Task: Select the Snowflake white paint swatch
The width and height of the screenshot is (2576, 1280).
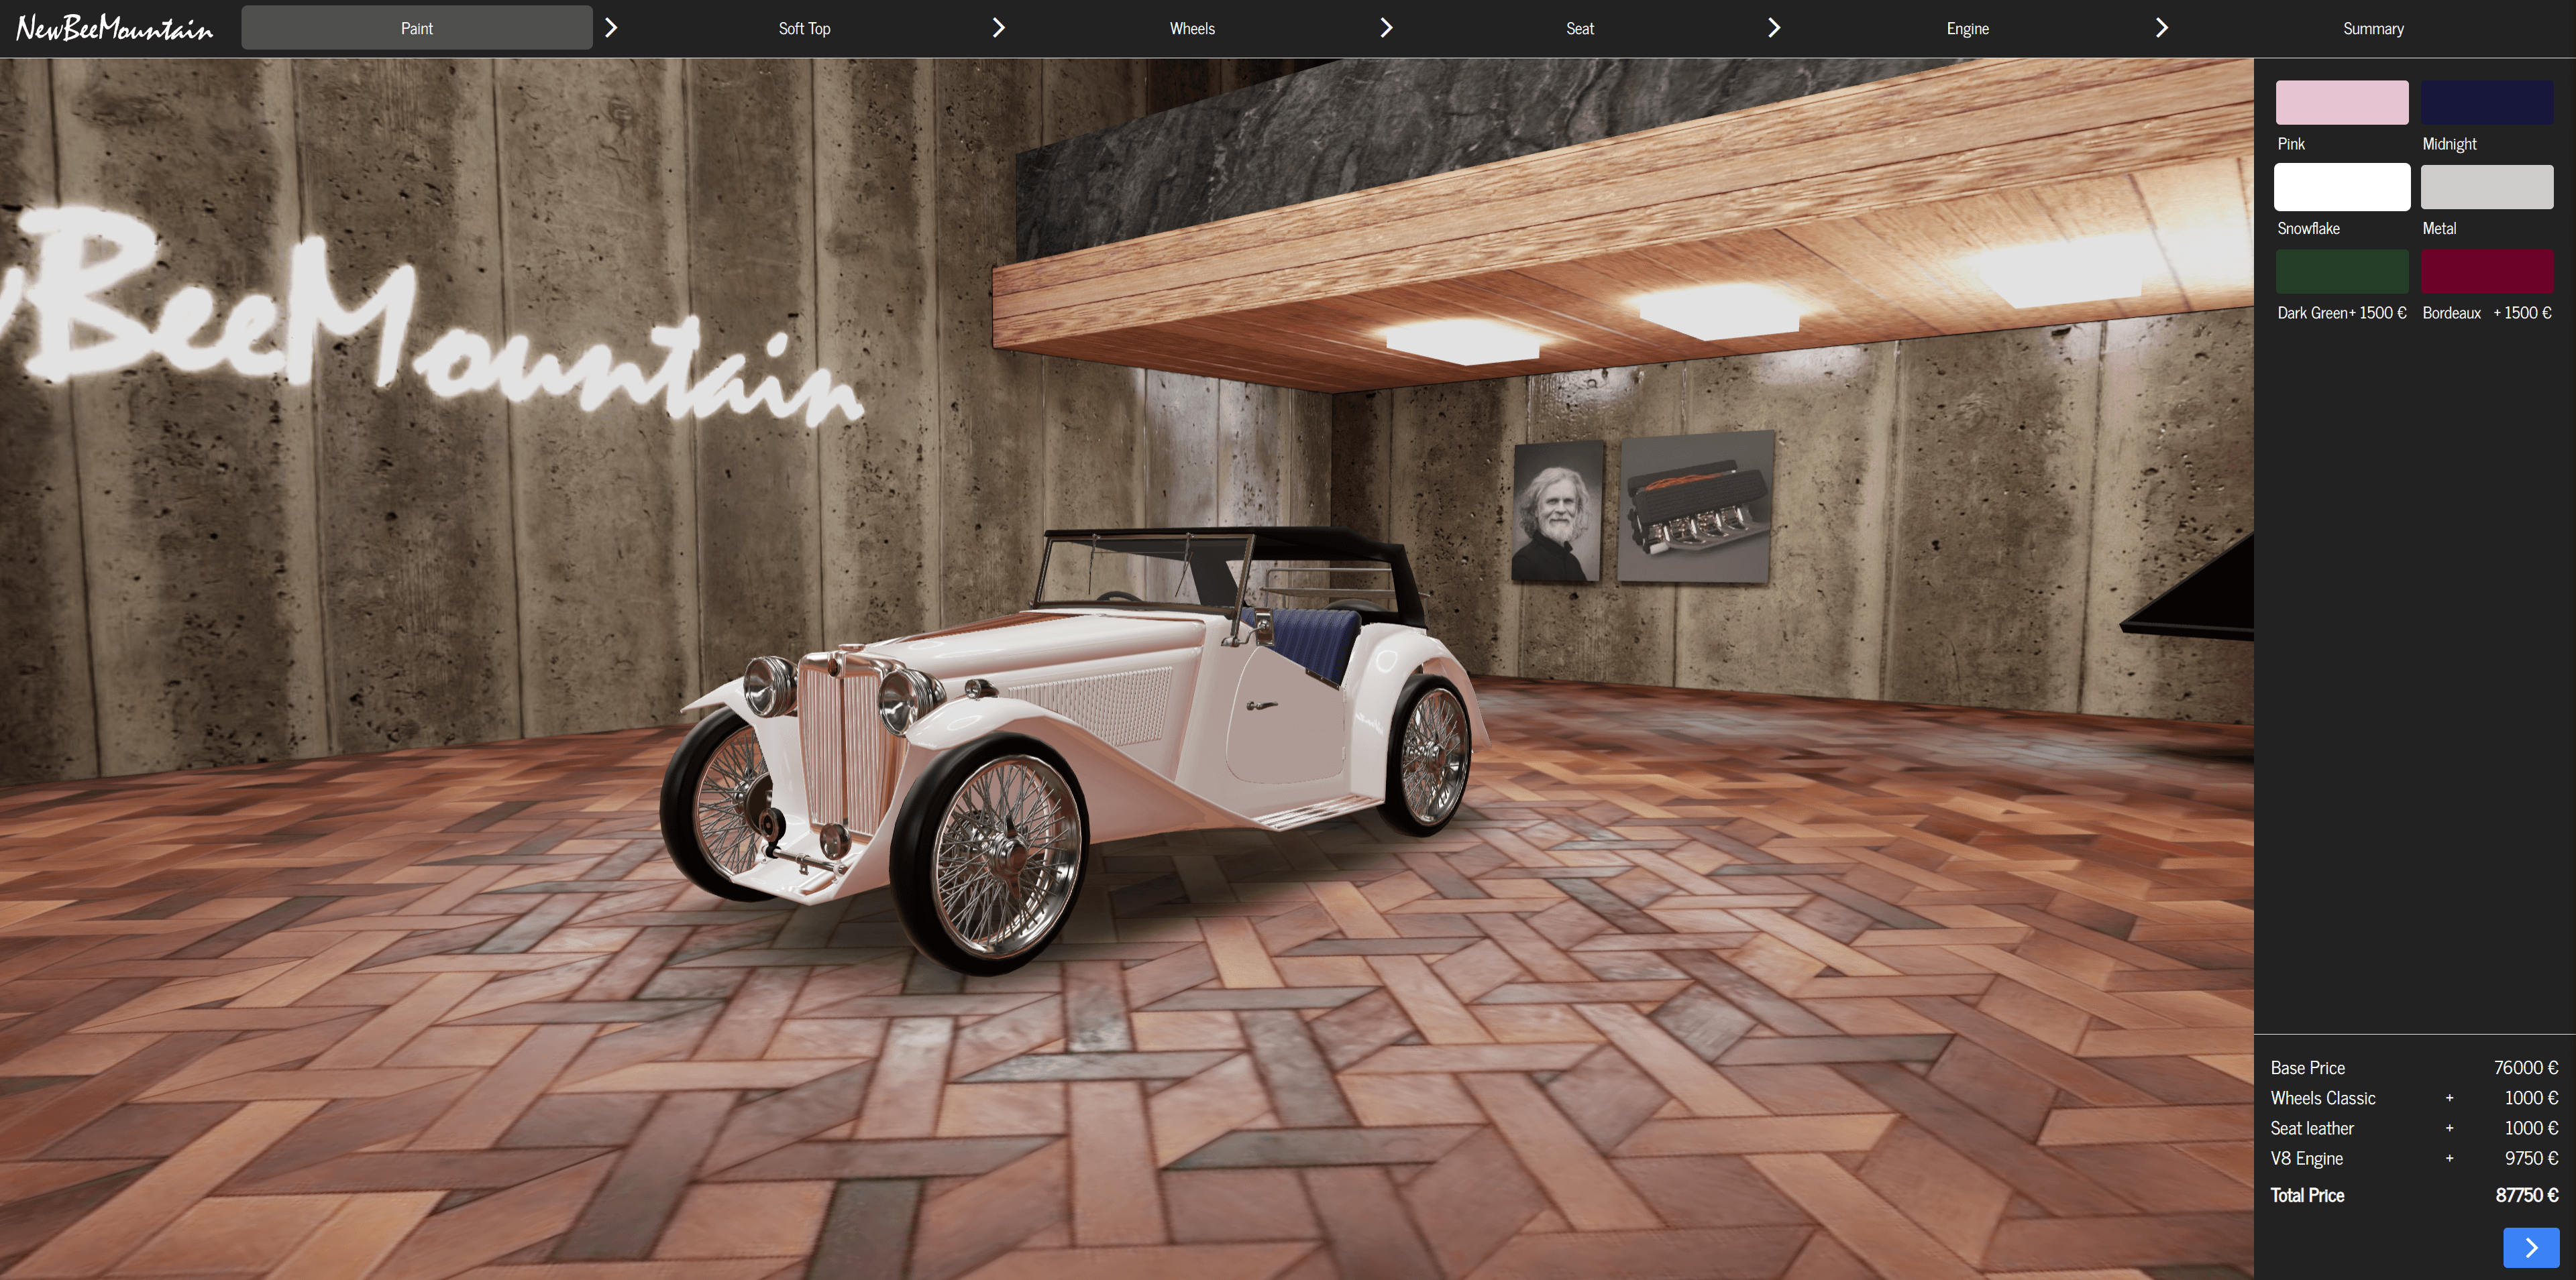Action: (2341, 187)
